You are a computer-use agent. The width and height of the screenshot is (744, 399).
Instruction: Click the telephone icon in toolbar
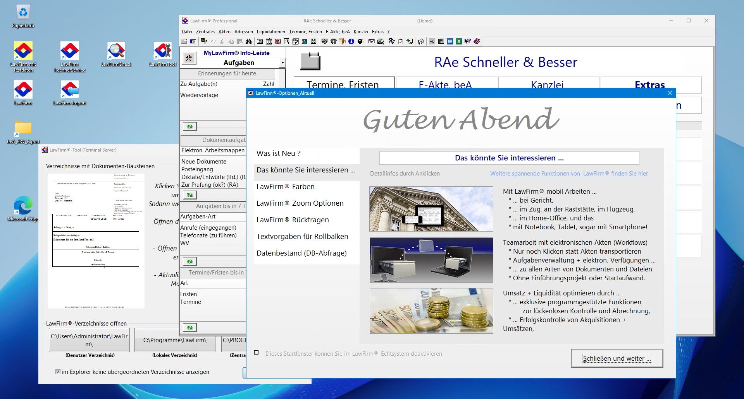[333, 41]
